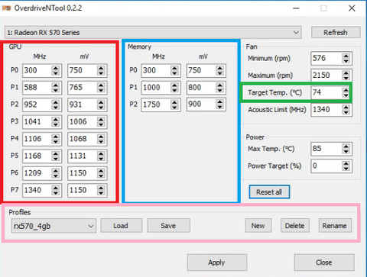Minimize the OverdriveNTool window

(296, 8)
